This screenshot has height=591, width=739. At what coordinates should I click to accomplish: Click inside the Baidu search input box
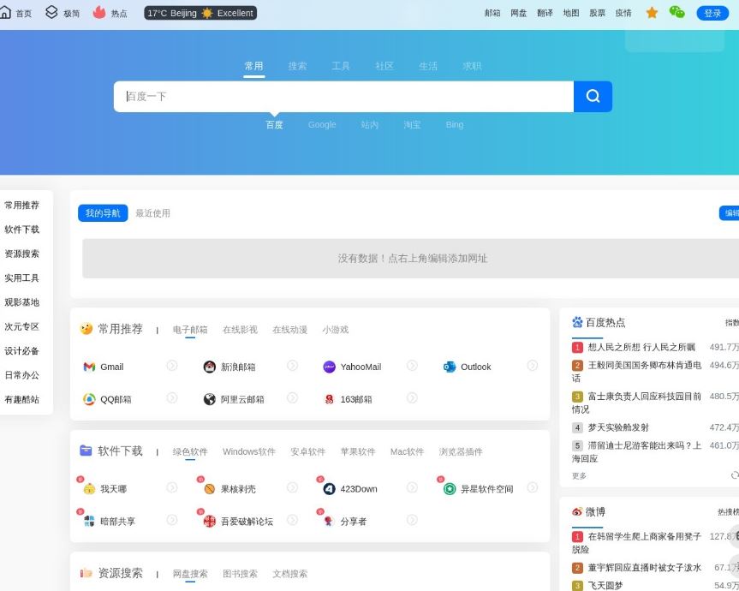pos(343,97)
